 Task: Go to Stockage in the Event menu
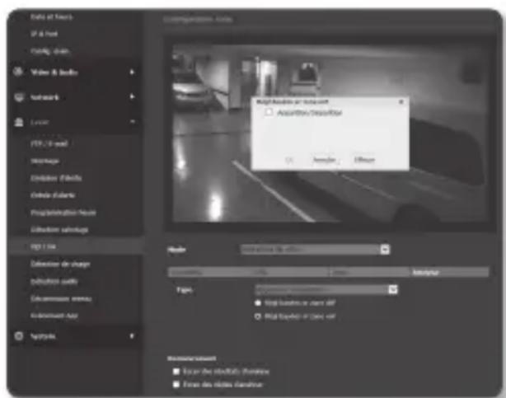pos(44,161)
